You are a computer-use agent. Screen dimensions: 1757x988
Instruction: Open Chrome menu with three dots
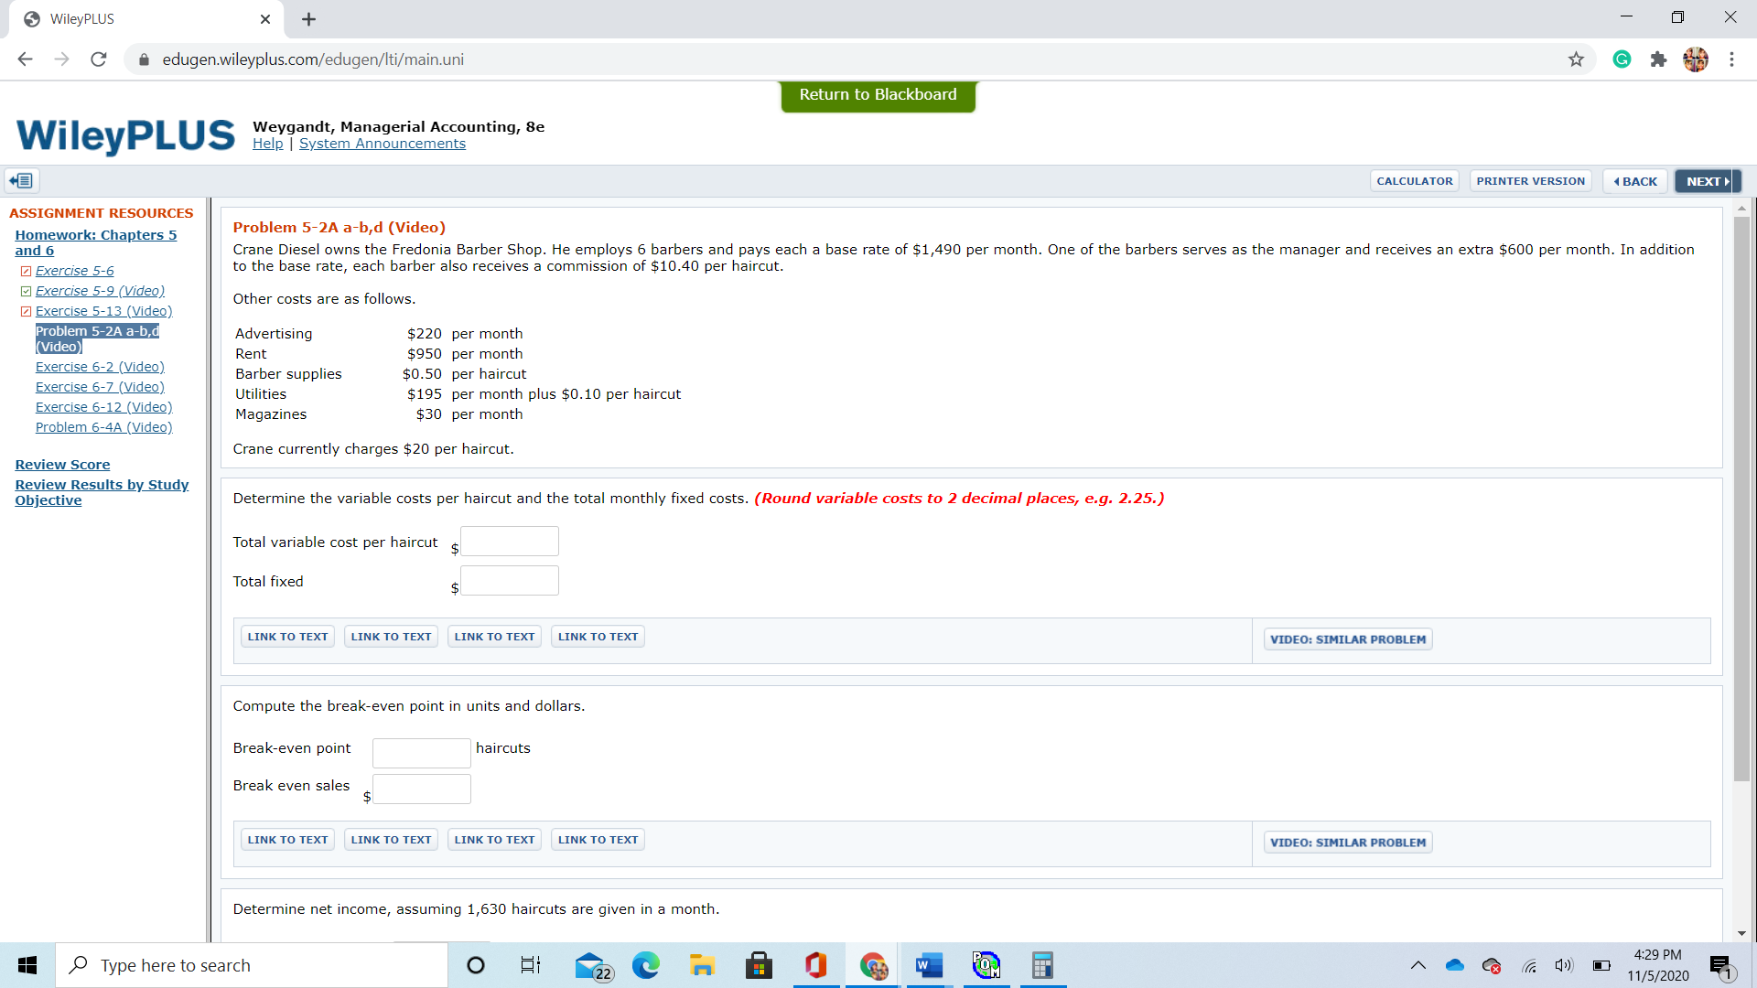pos(1731,59)
